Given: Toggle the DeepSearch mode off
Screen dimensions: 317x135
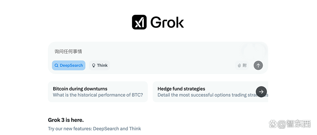Looking at the screenshot, I should (x=69, y=65).
